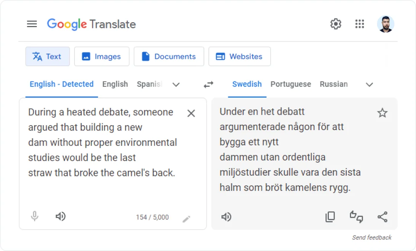
Task: Listen to the English source text
Action: click(60, 217)
